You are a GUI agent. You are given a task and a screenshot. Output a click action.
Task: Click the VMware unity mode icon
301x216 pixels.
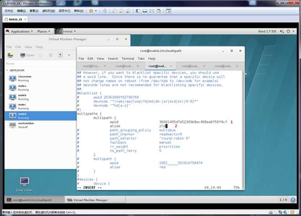(x=158, y=11)
